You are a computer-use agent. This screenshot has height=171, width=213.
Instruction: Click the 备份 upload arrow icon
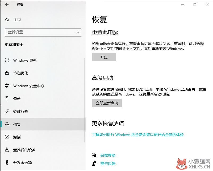tap(7, 98)
